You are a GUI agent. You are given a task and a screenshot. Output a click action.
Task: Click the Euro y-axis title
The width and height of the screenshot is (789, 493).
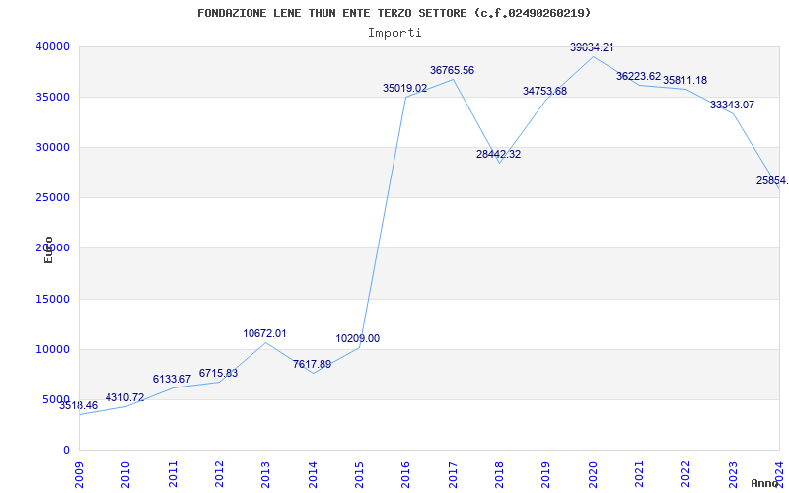(x=48, y=250)
